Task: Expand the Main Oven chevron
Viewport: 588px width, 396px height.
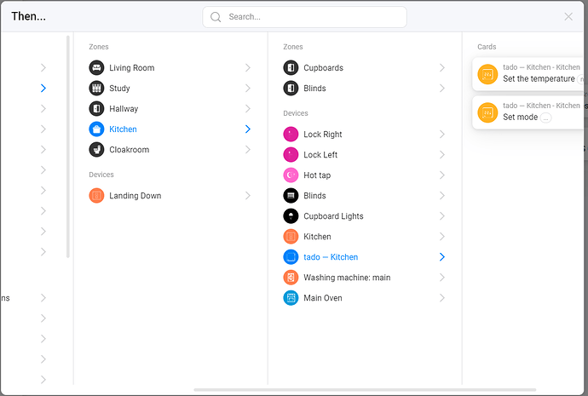Action: tap(442, 298)
